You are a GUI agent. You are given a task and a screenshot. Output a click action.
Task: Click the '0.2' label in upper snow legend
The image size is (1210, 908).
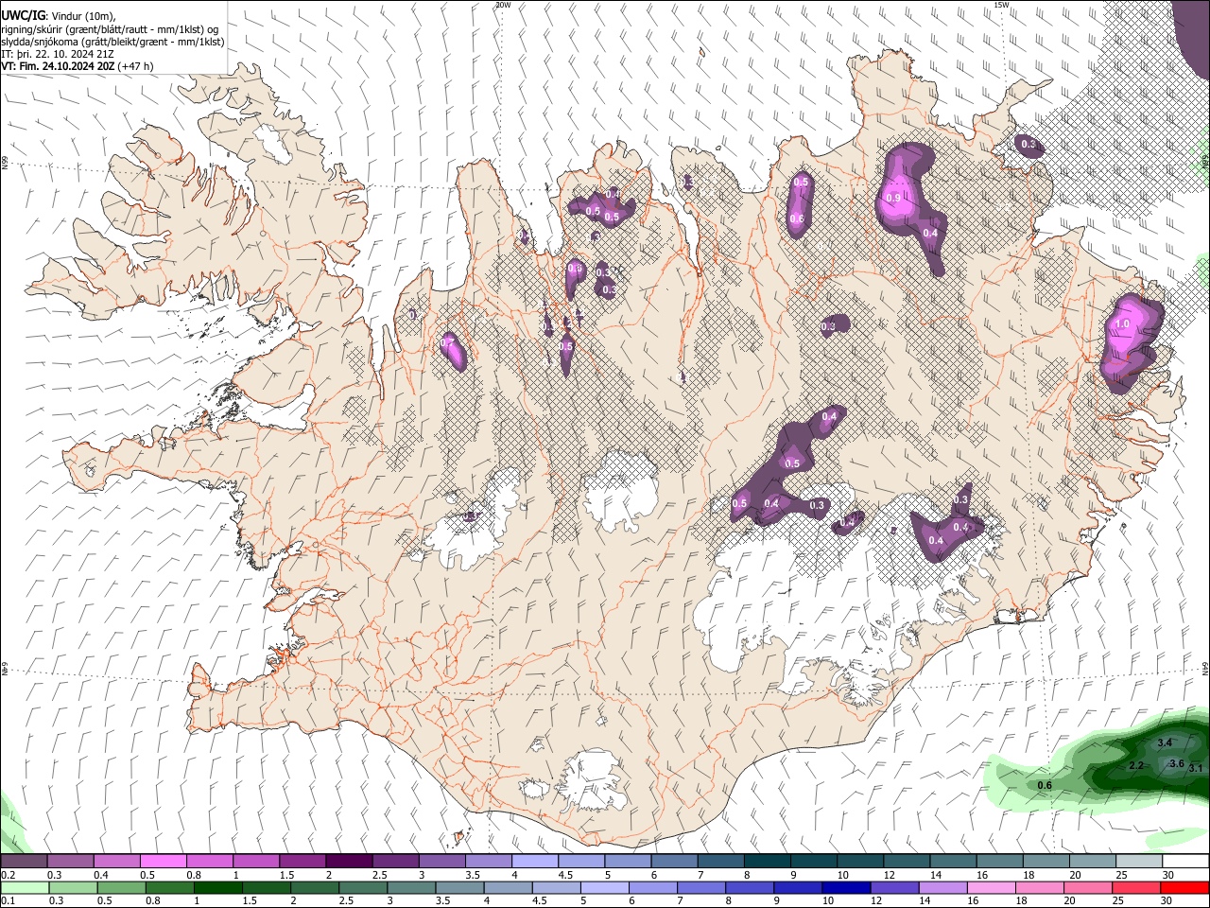click(8, 875)
